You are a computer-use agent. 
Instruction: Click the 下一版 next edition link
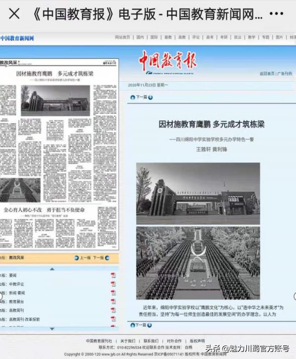click(98, 258)
